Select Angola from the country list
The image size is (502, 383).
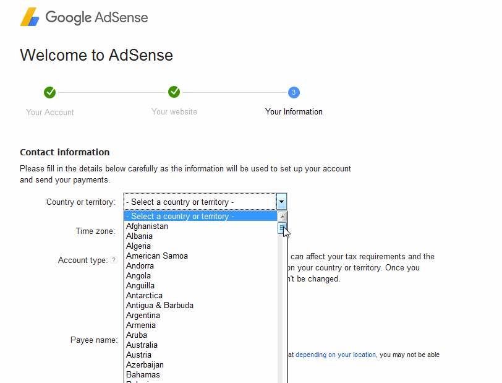[200, 276]
